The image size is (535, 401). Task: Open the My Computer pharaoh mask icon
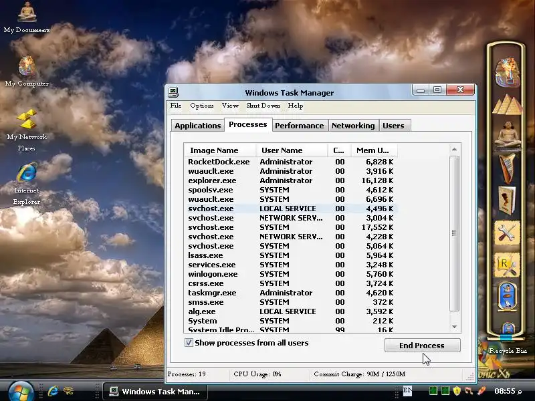pyautogui.click(x=27, y=71)
